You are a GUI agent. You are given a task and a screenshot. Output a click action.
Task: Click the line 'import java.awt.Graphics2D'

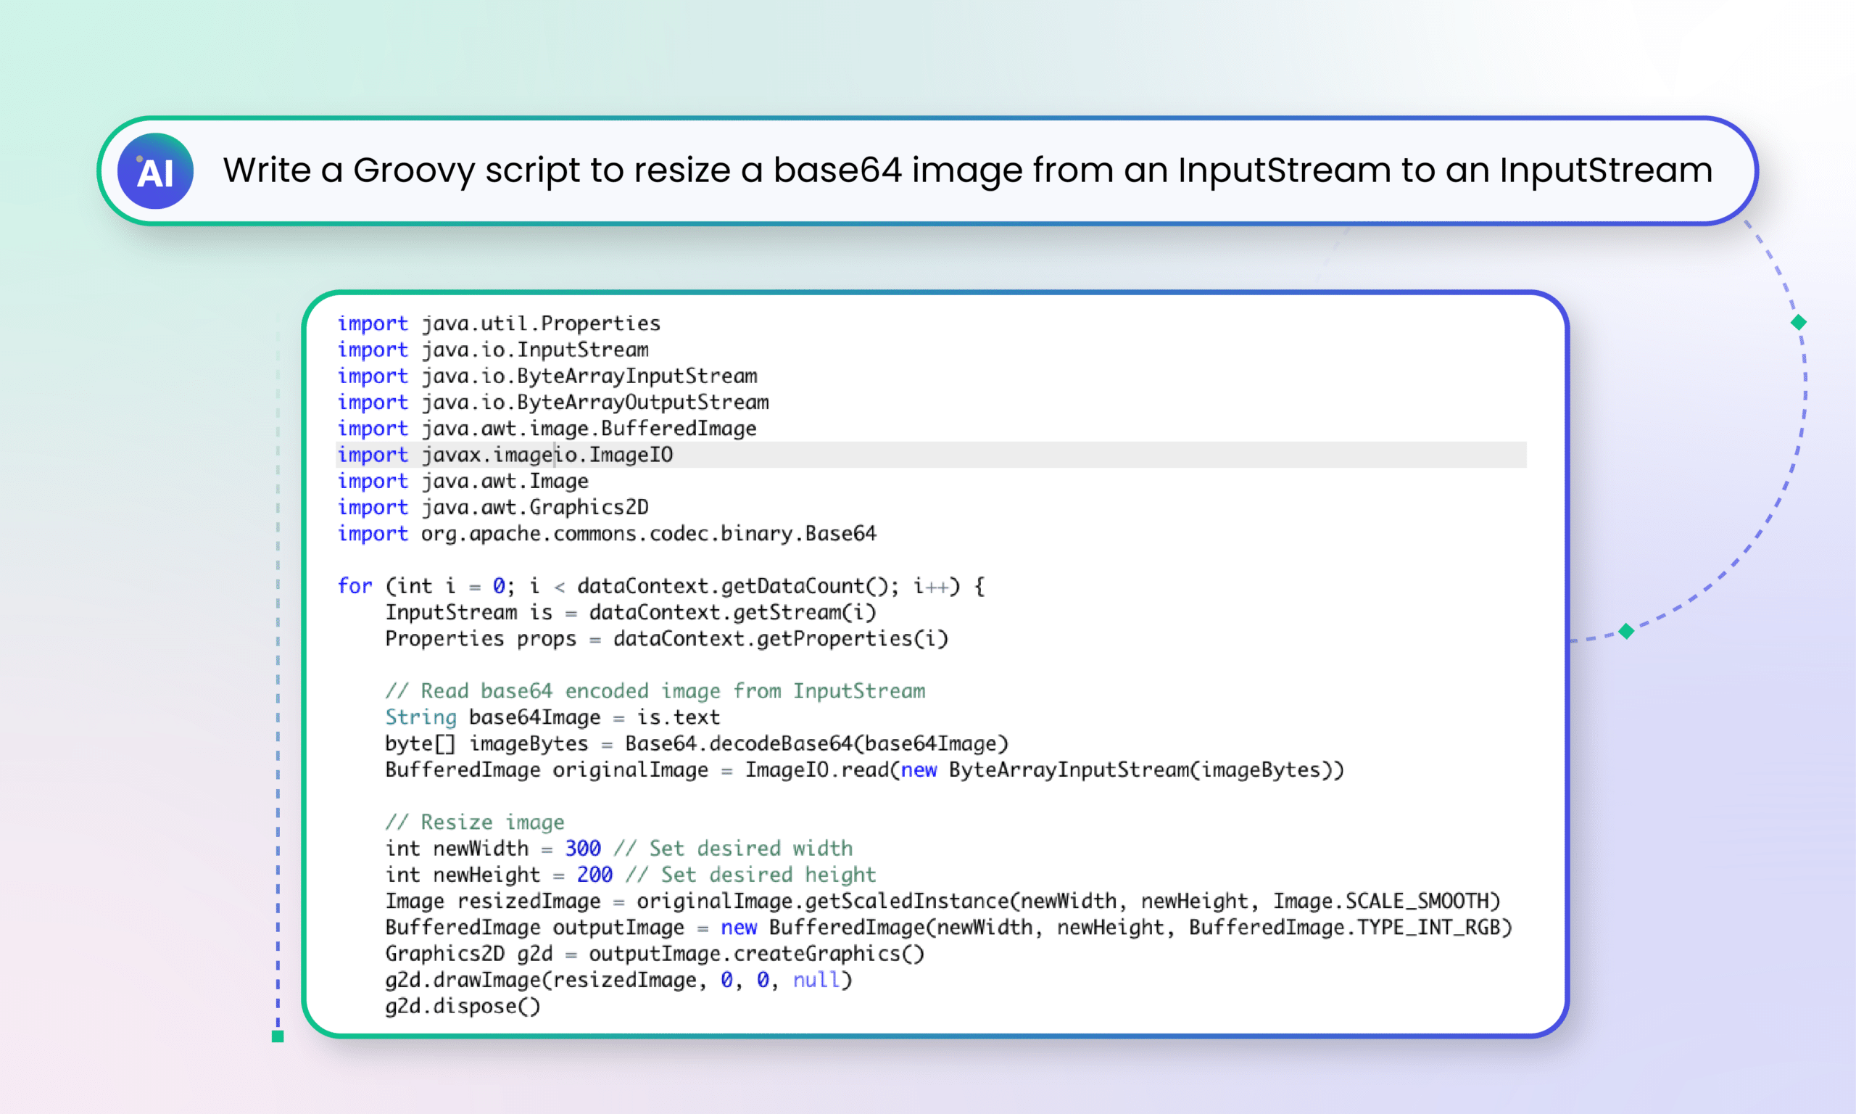(493, 508)
